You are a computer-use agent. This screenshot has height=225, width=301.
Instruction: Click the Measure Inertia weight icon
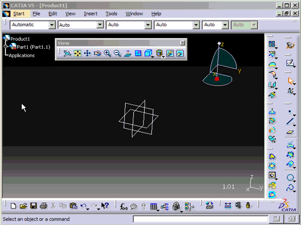[x=248, y=206]
